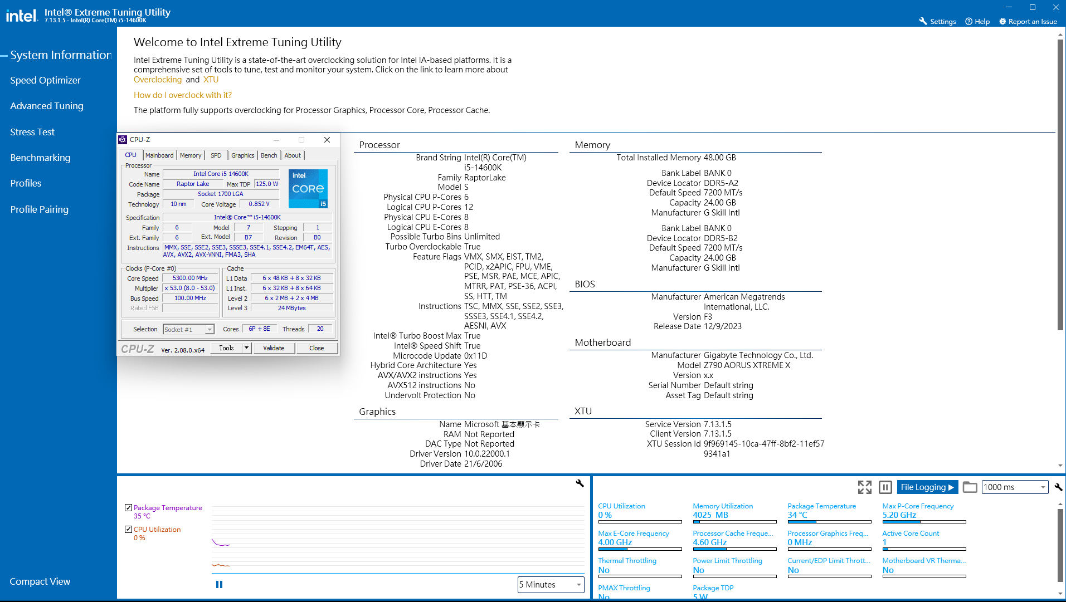The height and width of the screenshot is (602, 1066).
Task: Click BIOS Release Date 12/9/2023
Action: pyautogui.click(x=698, y=326)
